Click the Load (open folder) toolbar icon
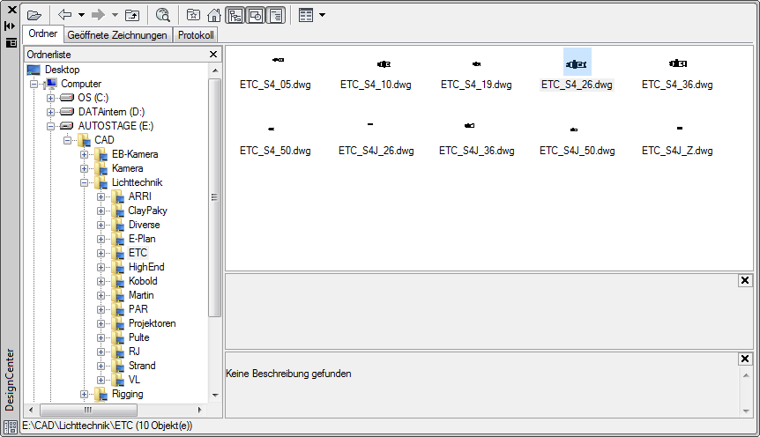This screenshot has height=437, width=760. pos(34,15)
